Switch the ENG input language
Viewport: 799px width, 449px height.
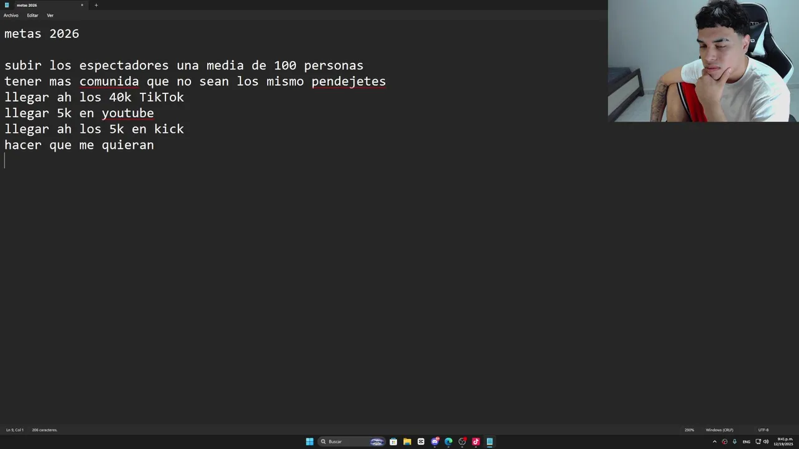(x=747, y=442)
